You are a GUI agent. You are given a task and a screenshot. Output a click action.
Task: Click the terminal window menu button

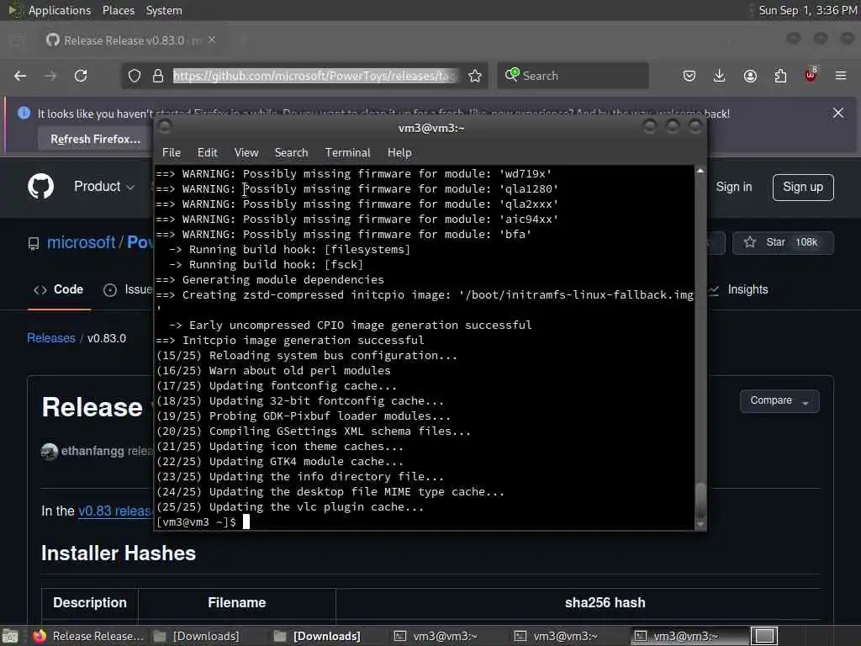(x=164, y=128)
